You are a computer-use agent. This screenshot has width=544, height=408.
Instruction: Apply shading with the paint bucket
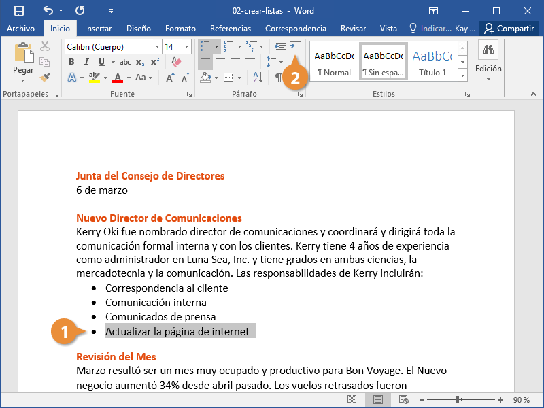coord(205,78)
